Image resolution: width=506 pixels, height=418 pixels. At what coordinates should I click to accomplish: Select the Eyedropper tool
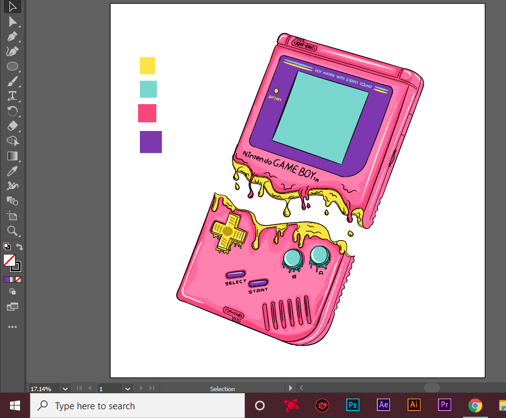(x=12, y=171)
